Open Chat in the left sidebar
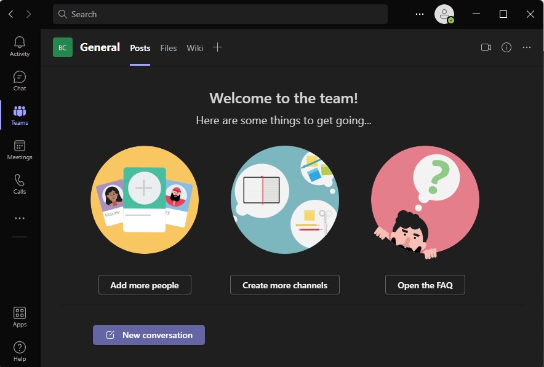544x367 pixels. click(x=20, y=81)
